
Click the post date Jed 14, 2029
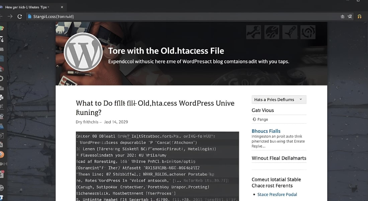[116, 122]
